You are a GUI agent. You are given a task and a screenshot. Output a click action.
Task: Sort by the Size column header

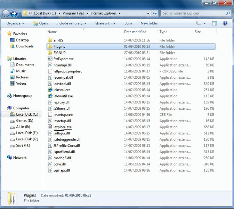(x=198, y=32)
